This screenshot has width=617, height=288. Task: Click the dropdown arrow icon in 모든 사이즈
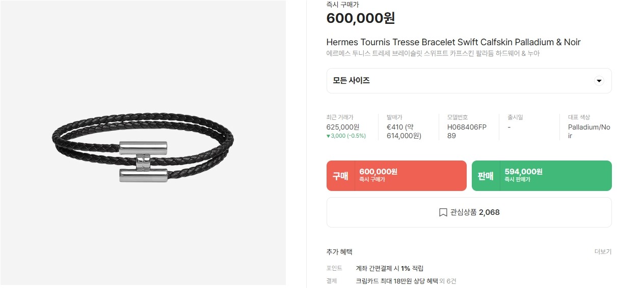click(599, 81)
